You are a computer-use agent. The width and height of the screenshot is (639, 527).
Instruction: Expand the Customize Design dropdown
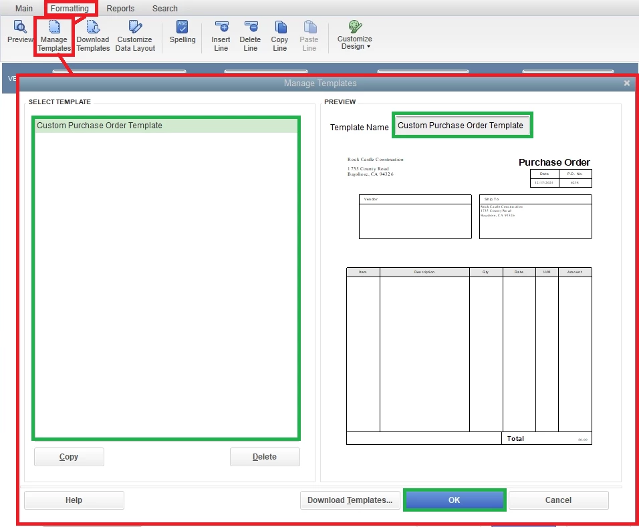point(354,35)
